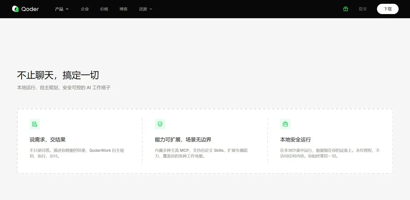Viewport: 410px width, 200px height.
Task: Click the 登录 link
Action: [x=363, y=9]
